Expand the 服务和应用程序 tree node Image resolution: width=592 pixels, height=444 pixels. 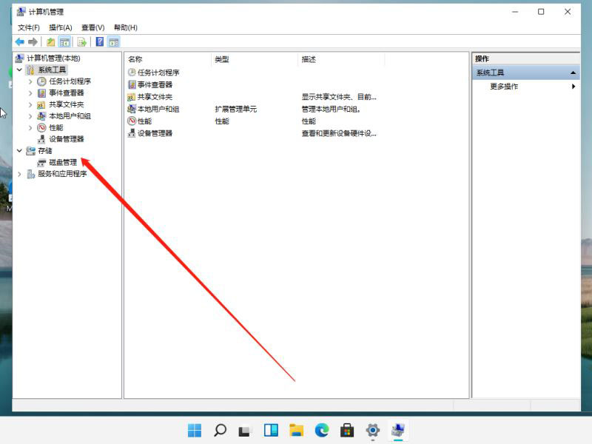coord(18,174)
